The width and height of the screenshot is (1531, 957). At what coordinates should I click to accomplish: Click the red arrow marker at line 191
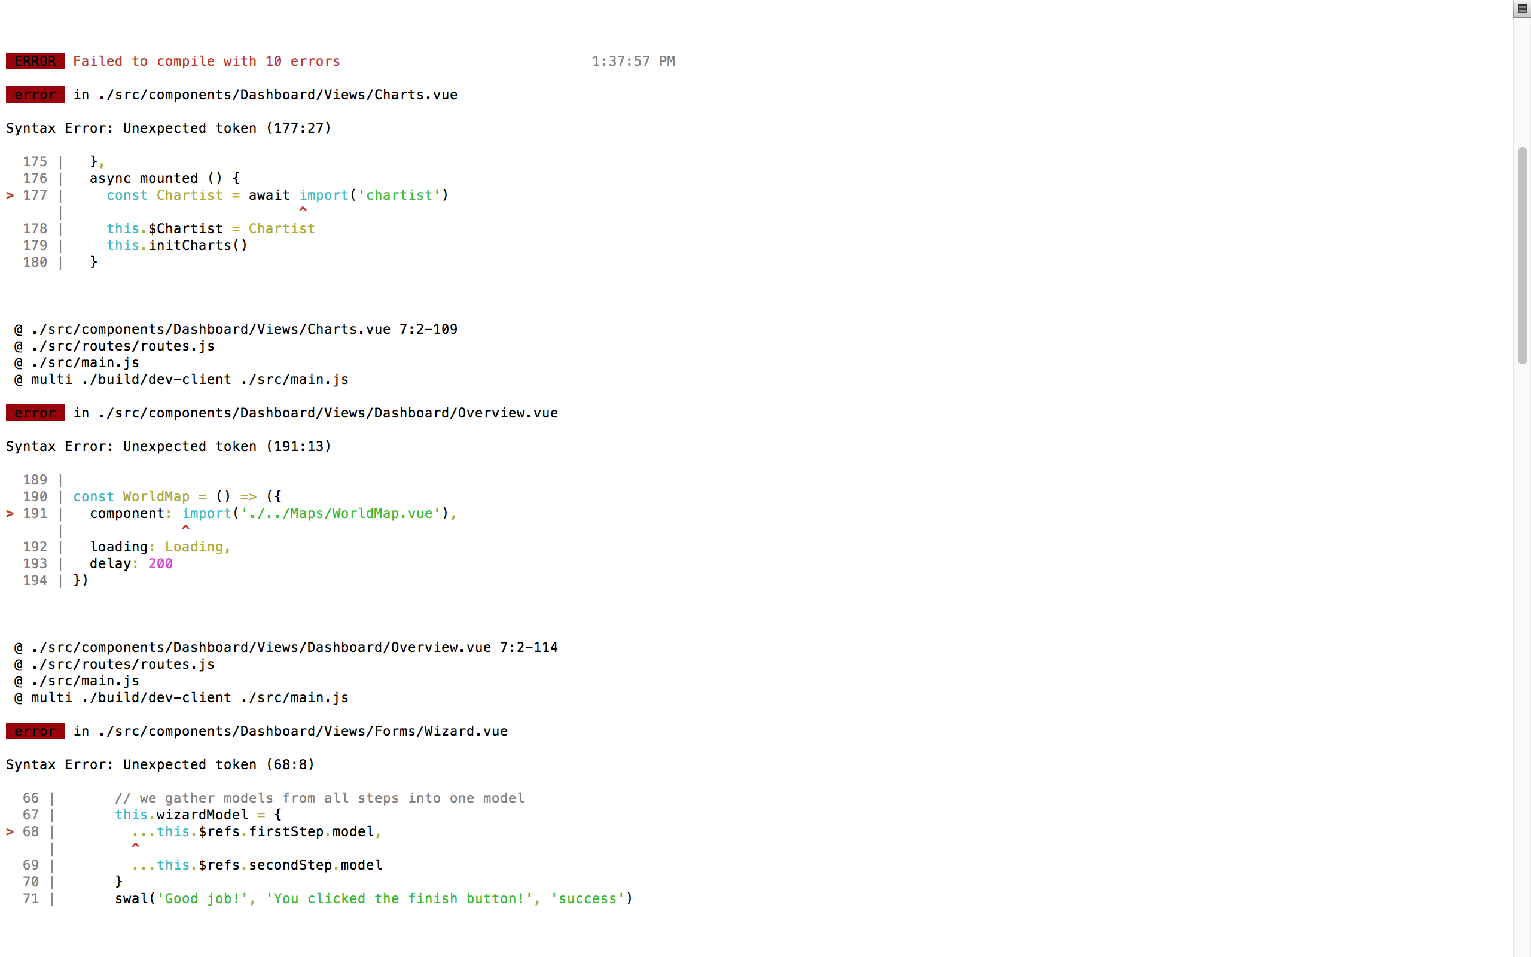[9, 513]
